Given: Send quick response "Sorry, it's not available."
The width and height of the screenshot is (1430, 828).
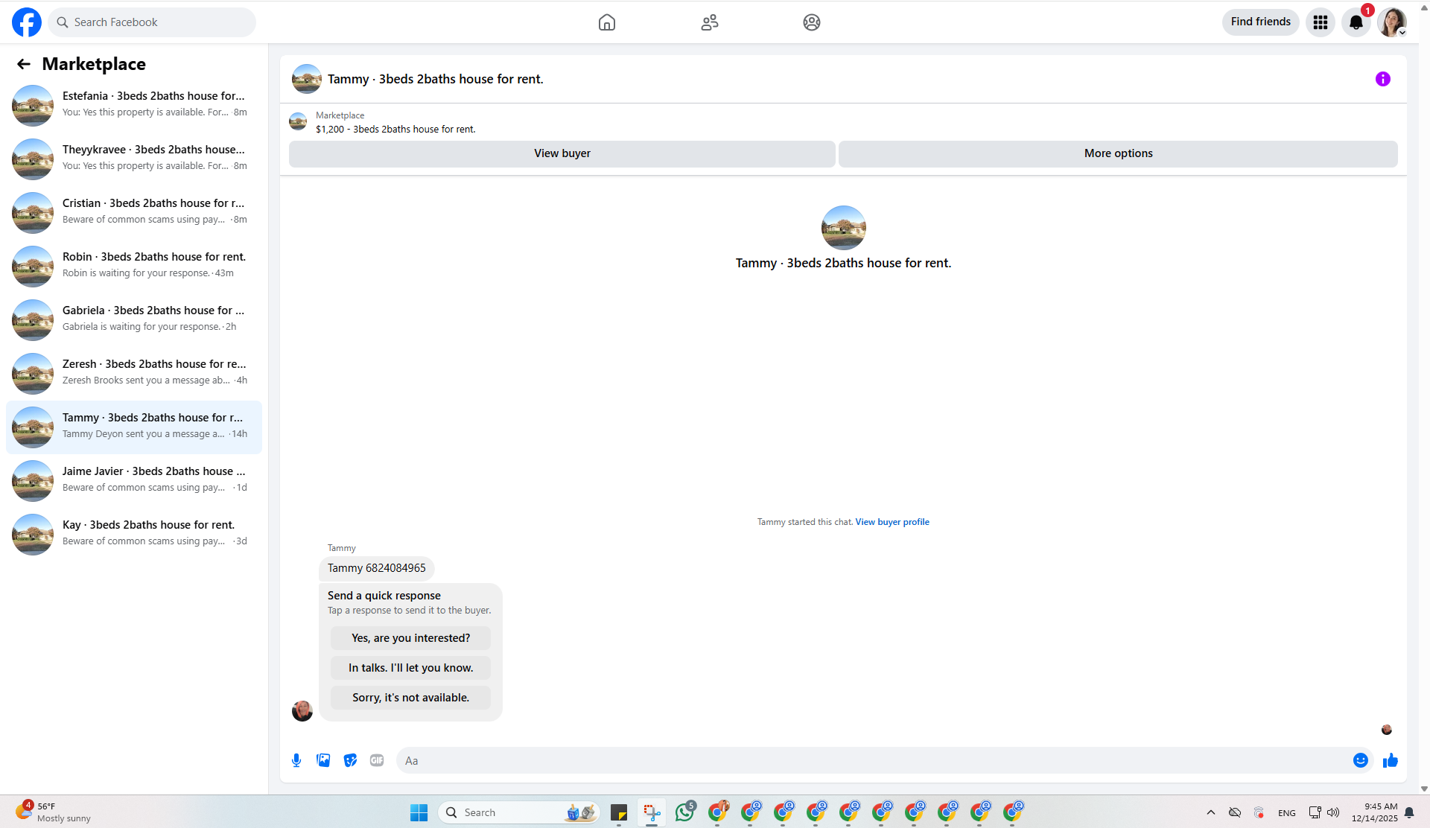Looking at the screenshot, I should [410, 698].
